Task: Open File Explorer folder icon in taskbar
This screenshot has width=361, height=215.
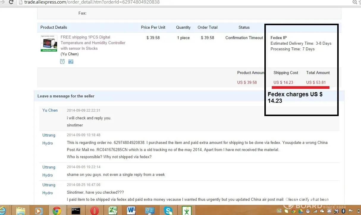Action: coord(21,211)
